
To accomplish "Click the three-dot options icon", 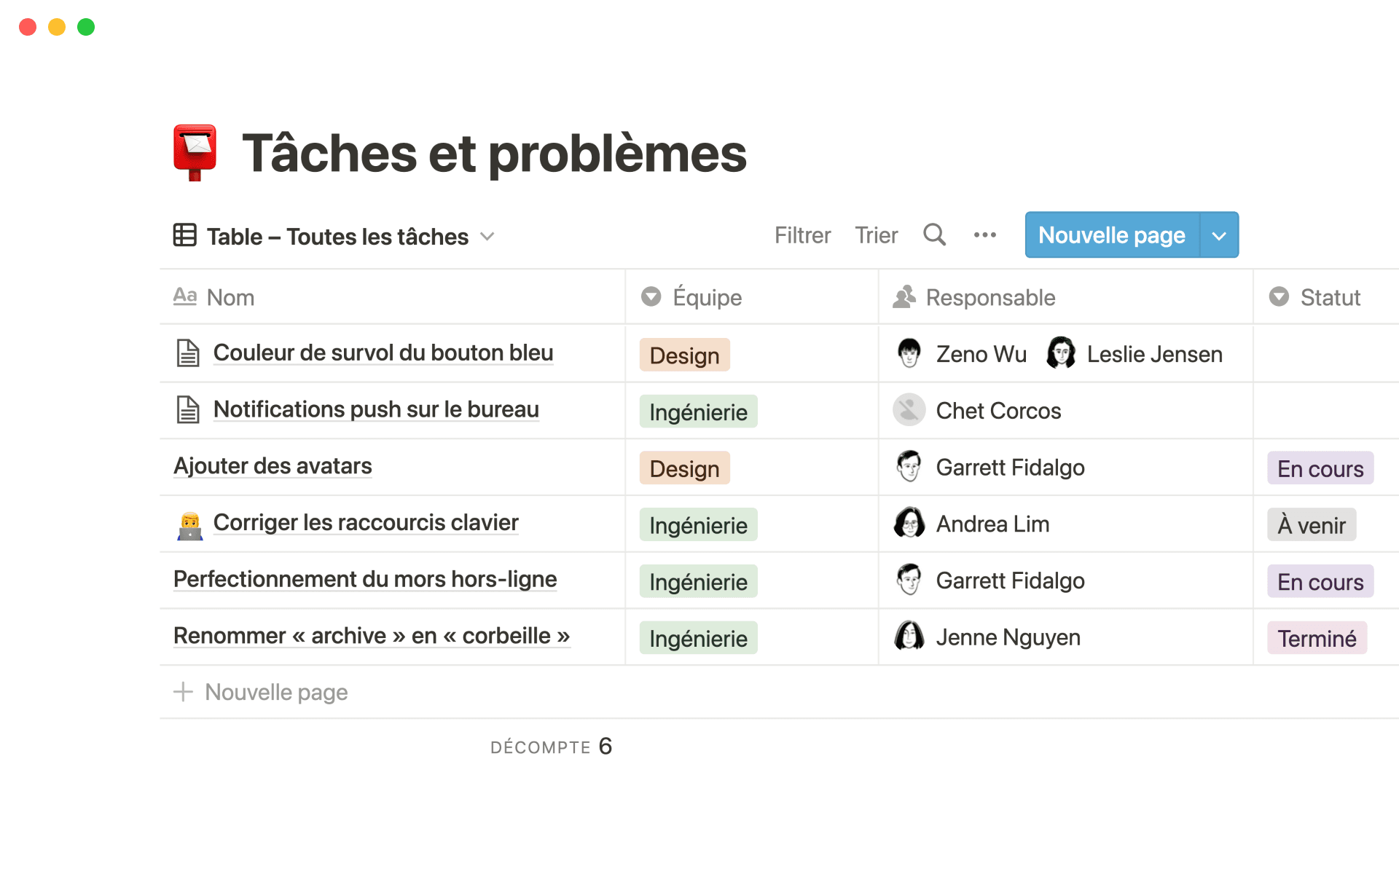I will point(985,235).
